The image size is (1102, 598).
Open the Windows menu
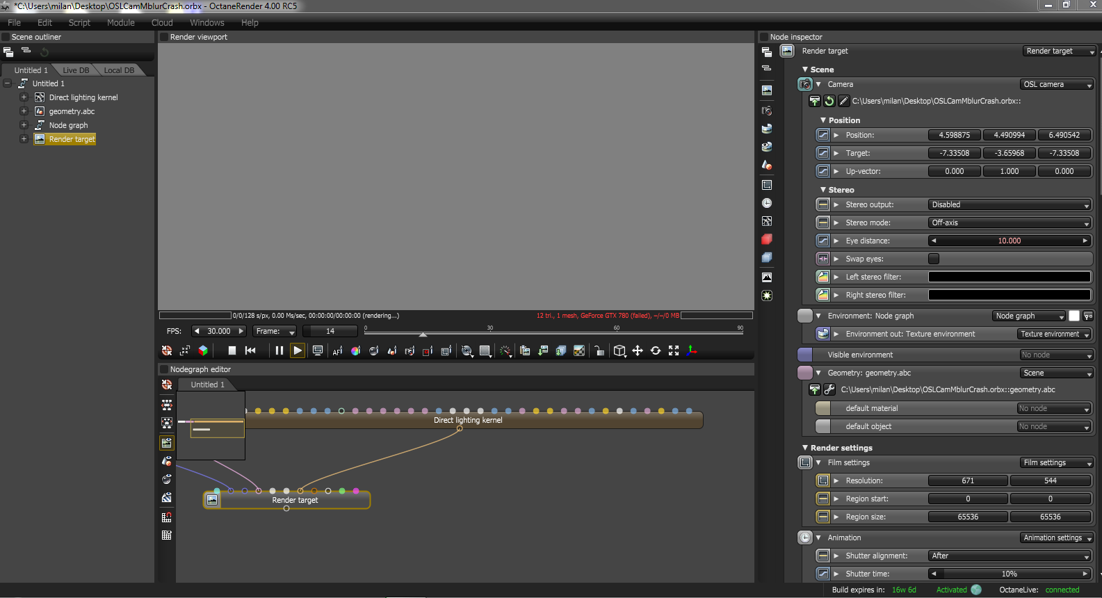[207, 23]
